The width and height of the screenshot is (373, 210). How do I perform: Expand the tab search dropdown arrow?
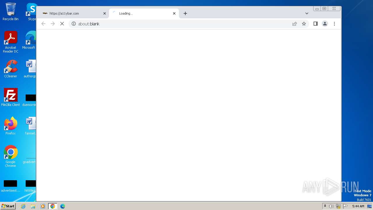click(307, 13)
